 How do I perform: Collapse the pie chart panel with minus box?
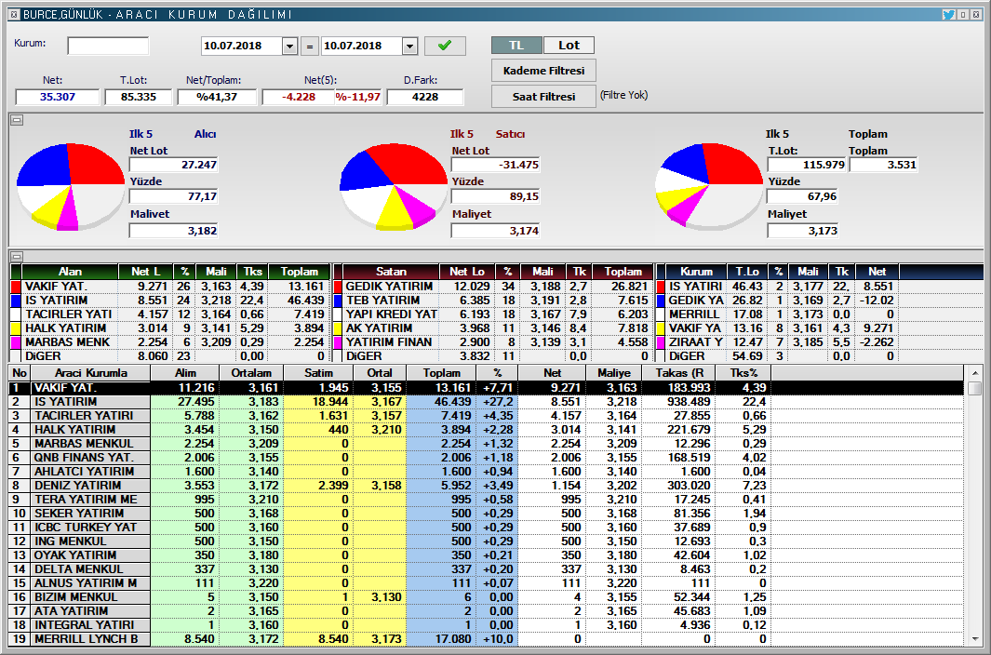click(17, 119)
